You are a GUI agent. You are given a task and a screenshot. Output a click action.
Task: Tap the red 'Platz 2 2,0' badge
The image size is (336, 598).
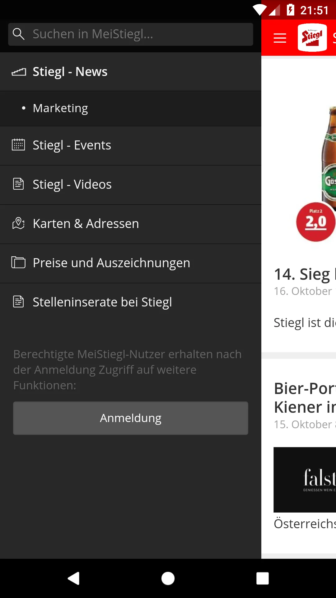point(316,222)
